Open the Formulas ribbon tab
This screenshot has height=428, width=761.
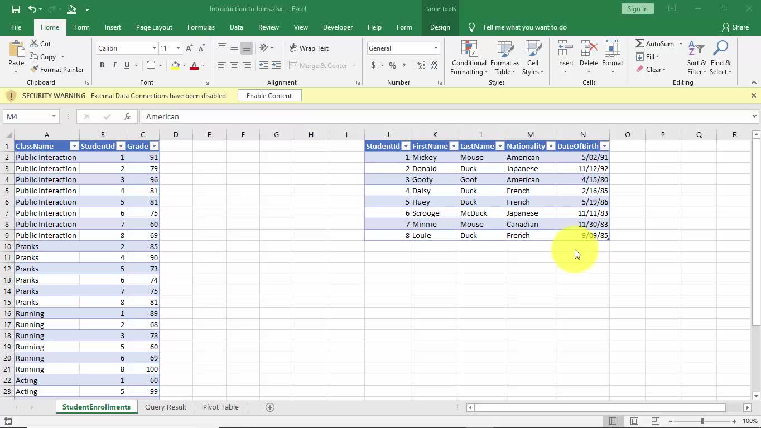tap(201, 27)
